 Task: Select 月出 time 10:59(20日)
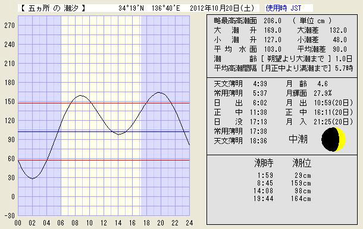(x=333, y=103)
